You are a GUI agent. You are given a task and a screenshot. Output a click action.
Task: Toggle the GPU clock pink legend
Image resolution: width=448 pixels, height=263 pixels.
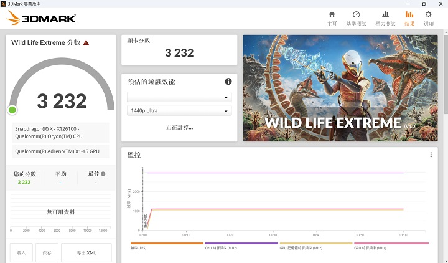391,246
